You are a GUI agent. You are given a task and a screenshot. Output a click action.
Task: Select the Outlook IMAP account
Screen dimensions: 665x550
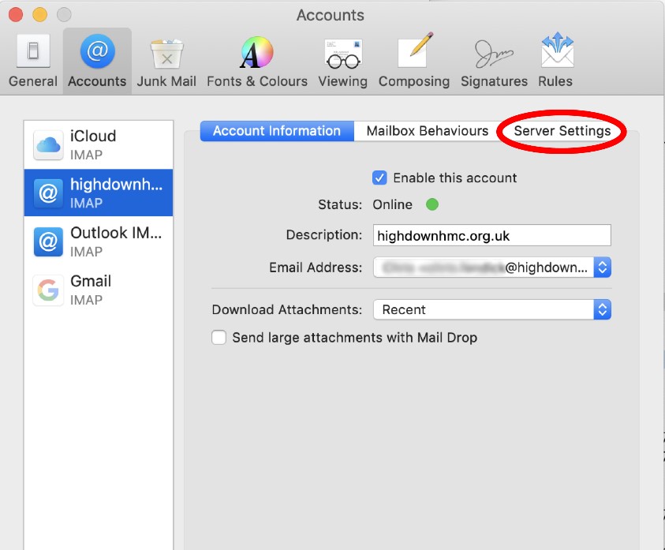[x=99, y=241]
